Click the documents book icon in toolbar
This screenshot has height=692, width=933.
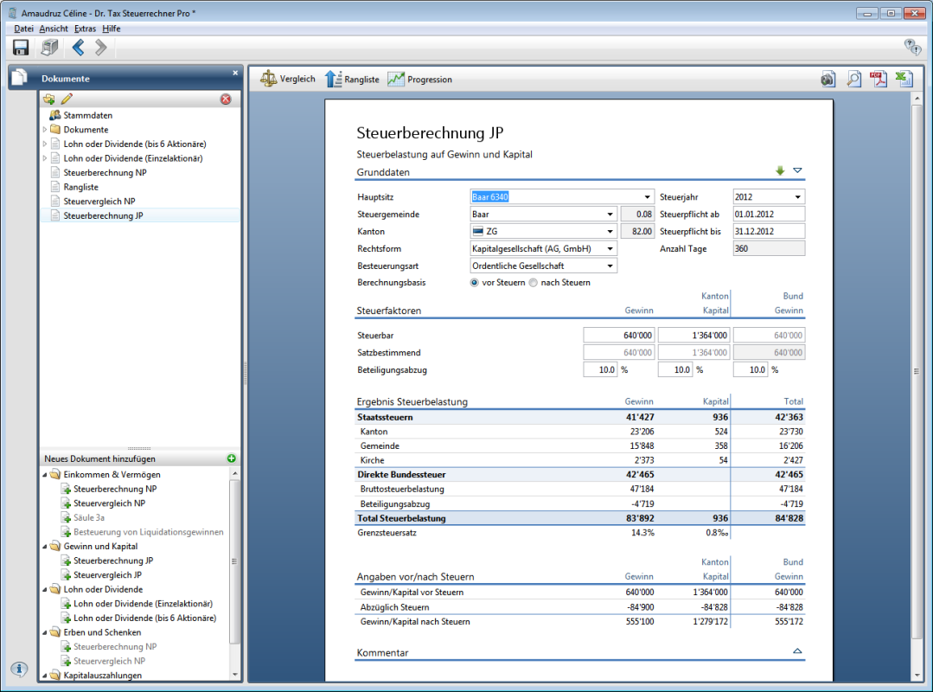coord(50,48)
